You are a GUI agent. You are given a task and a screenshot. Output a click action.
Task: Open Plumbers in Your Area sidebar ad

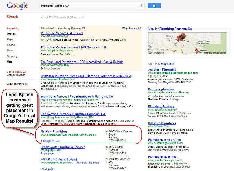click(164, 140)
